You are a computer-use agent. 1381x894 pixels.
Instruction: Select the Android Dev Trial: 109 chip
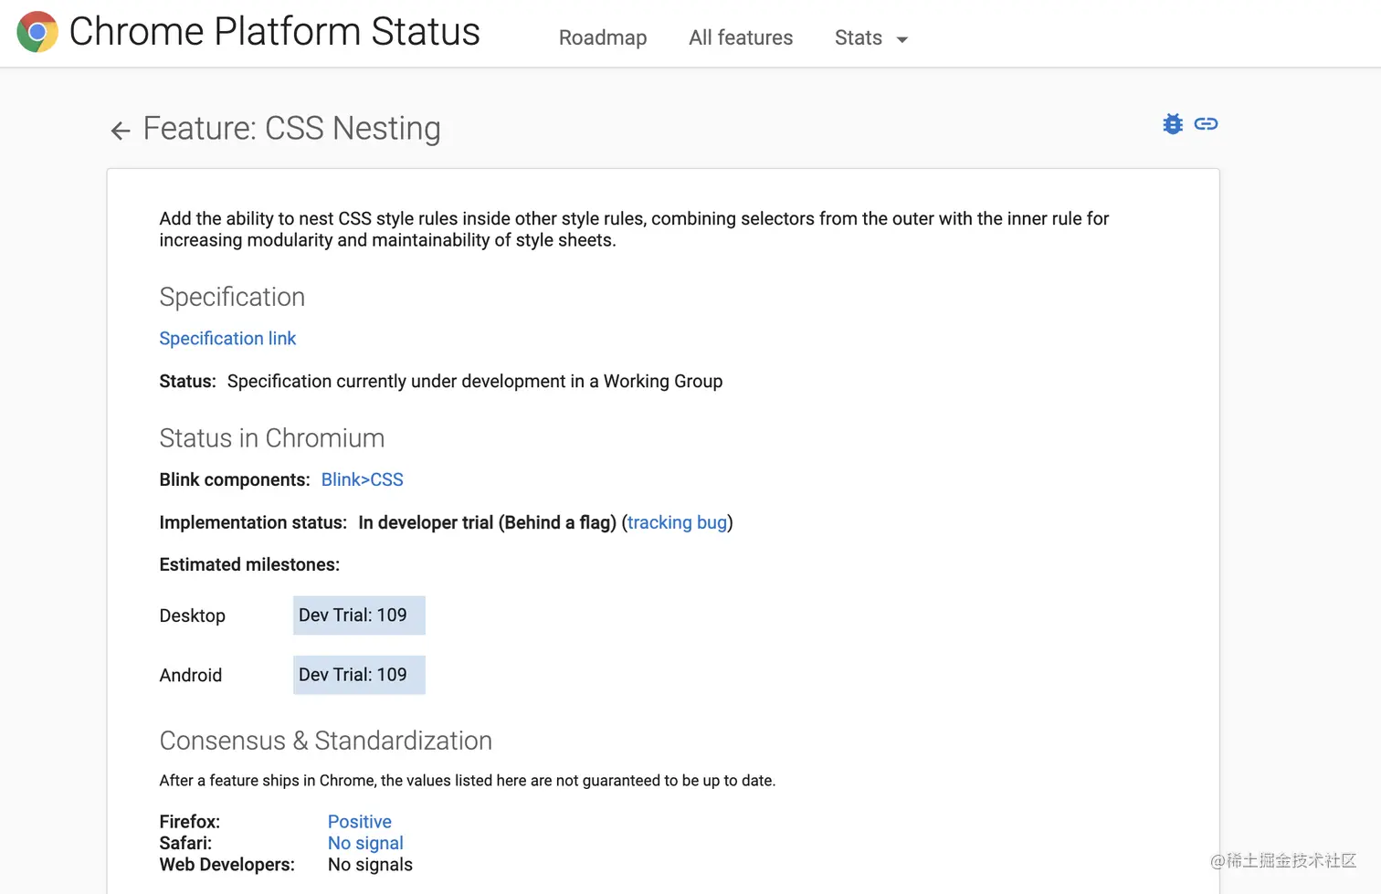pyautogui.click(x=359, y=675)
